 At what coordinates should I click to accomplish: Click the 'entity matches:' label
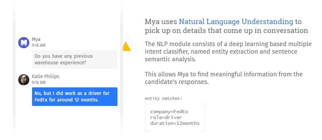pos(164,98)
